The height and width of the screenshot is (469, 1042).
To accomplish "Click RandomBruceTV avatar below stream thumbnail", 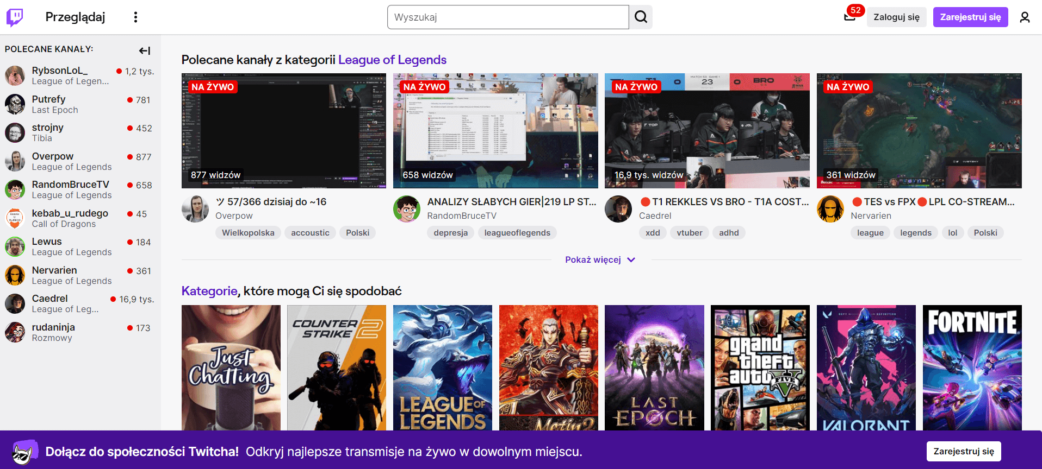I will 407,209.
